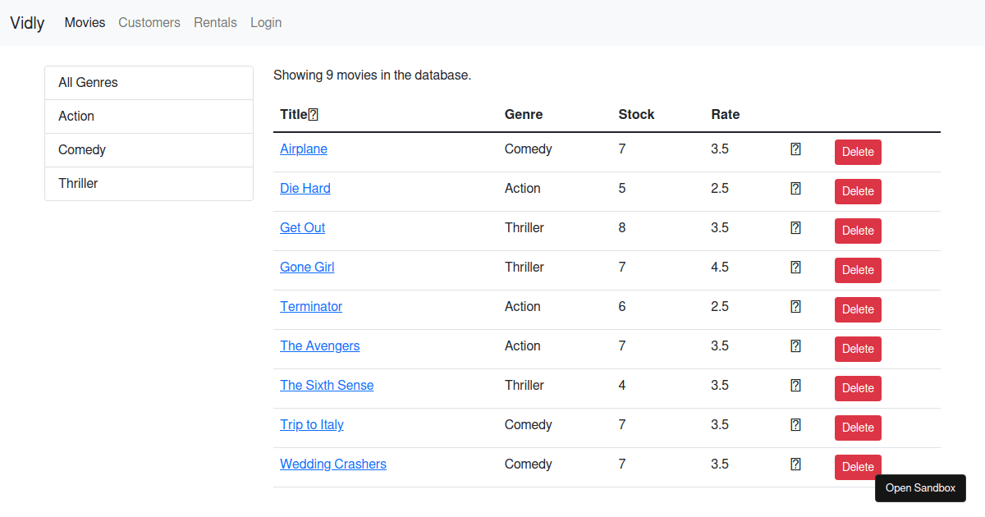Sort the movies by Genre column
This screenshot has height=517, width=985.
click(523, 115)
